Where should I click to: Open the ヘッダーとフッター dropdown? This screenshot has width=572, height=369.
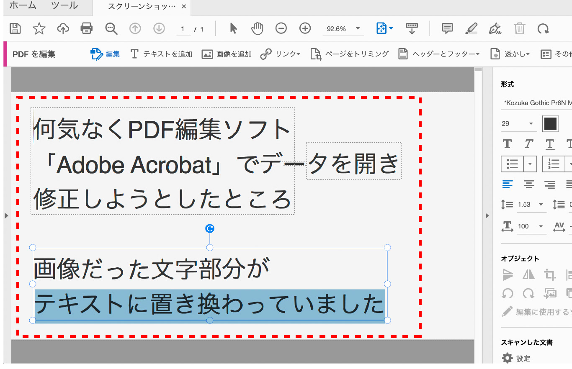coord(438,54)
